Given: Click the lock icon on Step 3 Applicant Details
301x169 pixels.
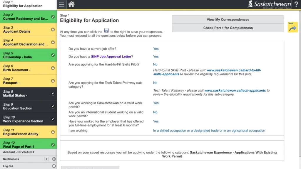Looking at the screenshot, I should 53,30.
